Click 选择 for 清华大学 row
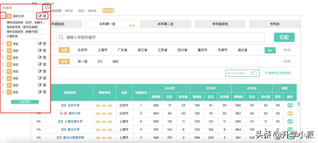 coord(290,113)
